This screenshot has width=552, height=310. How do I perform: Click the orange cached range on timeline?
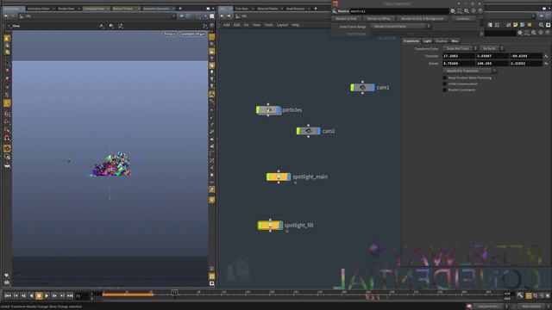tap(128, 294)
